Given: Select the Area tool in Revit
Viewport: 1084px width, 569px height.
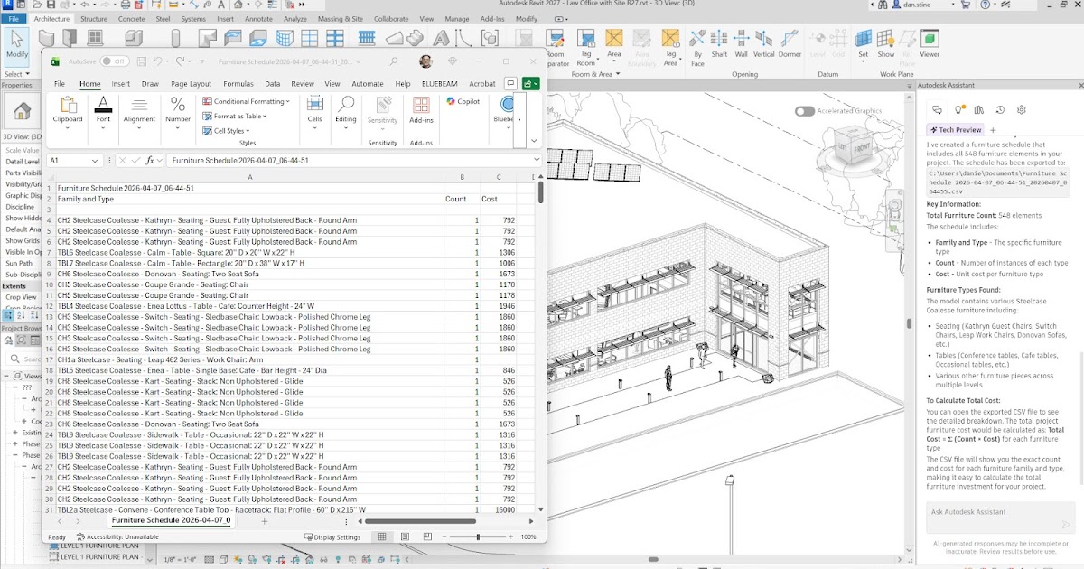Looking at the screenshot, I should tap(614, 43).
